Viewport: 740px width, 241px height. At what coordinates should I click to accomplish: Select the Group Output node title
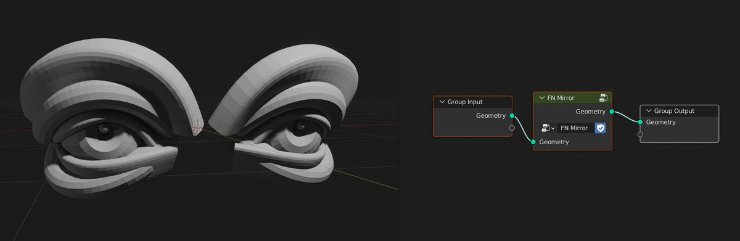pos(674,111)
